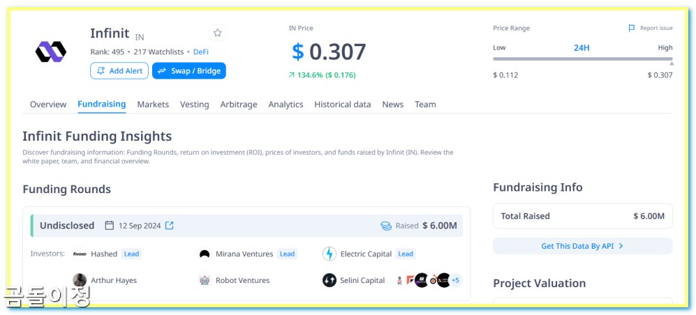Click the Infinit Funding Insights heading
The height and width of the screenshot is (315, 696).
[x=97, y=136]
